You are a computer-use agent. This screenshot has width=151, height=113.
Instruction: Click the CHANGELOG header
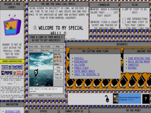pyautogui.click(x=104, y=5)
